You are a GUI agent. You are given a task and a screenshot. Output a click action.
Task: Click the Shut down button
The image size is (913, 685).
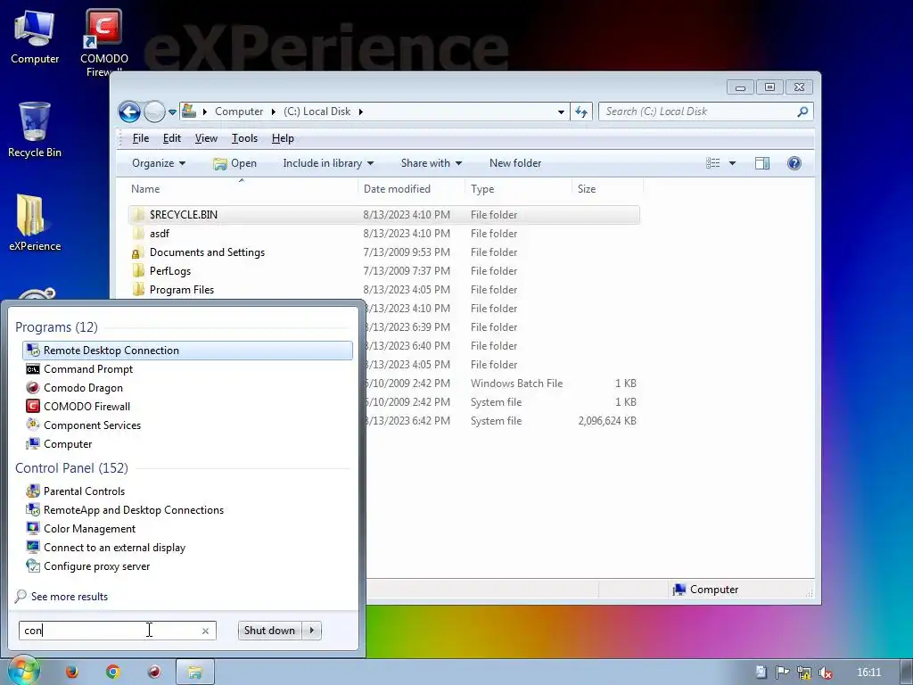269,631
